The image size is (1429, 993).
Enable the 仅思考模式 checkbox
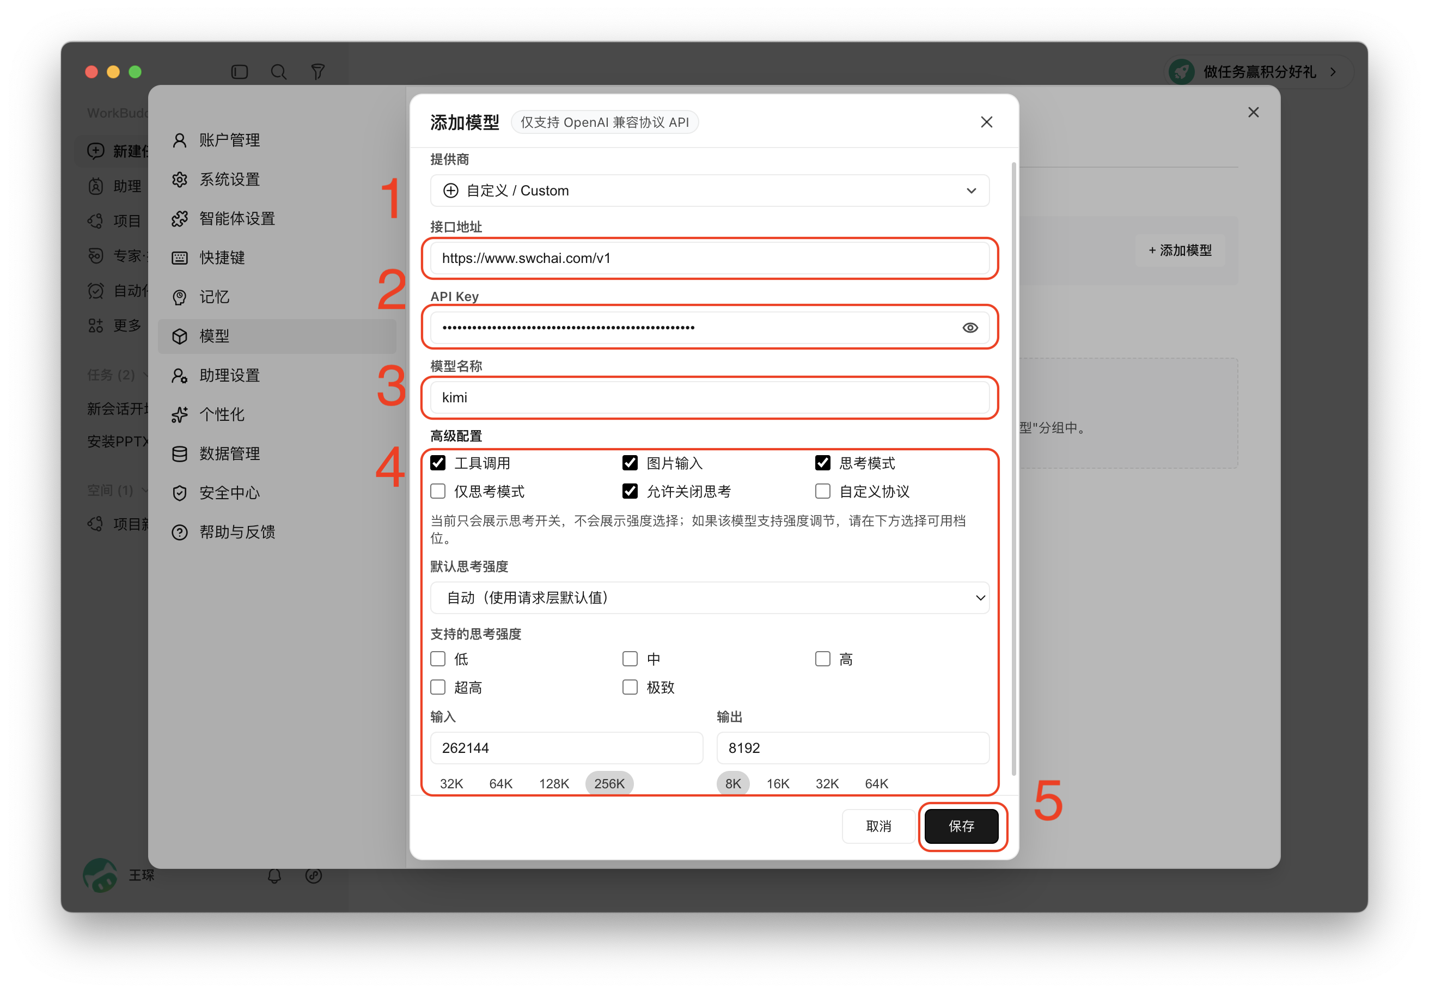pyautogui.click(x=437, y=491)
